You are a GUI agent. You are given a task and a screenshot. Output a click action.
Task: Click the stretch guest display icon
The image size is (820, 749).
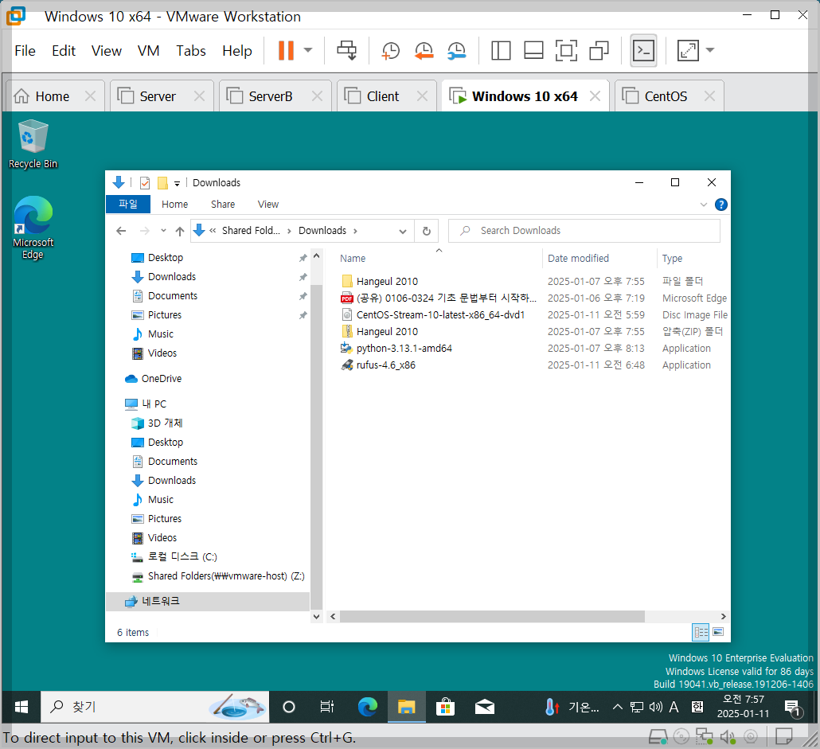(x=688, y=51)
